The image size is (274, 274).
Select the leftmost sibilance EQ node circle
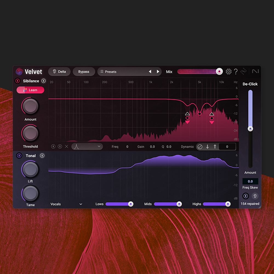click(187, 118)
